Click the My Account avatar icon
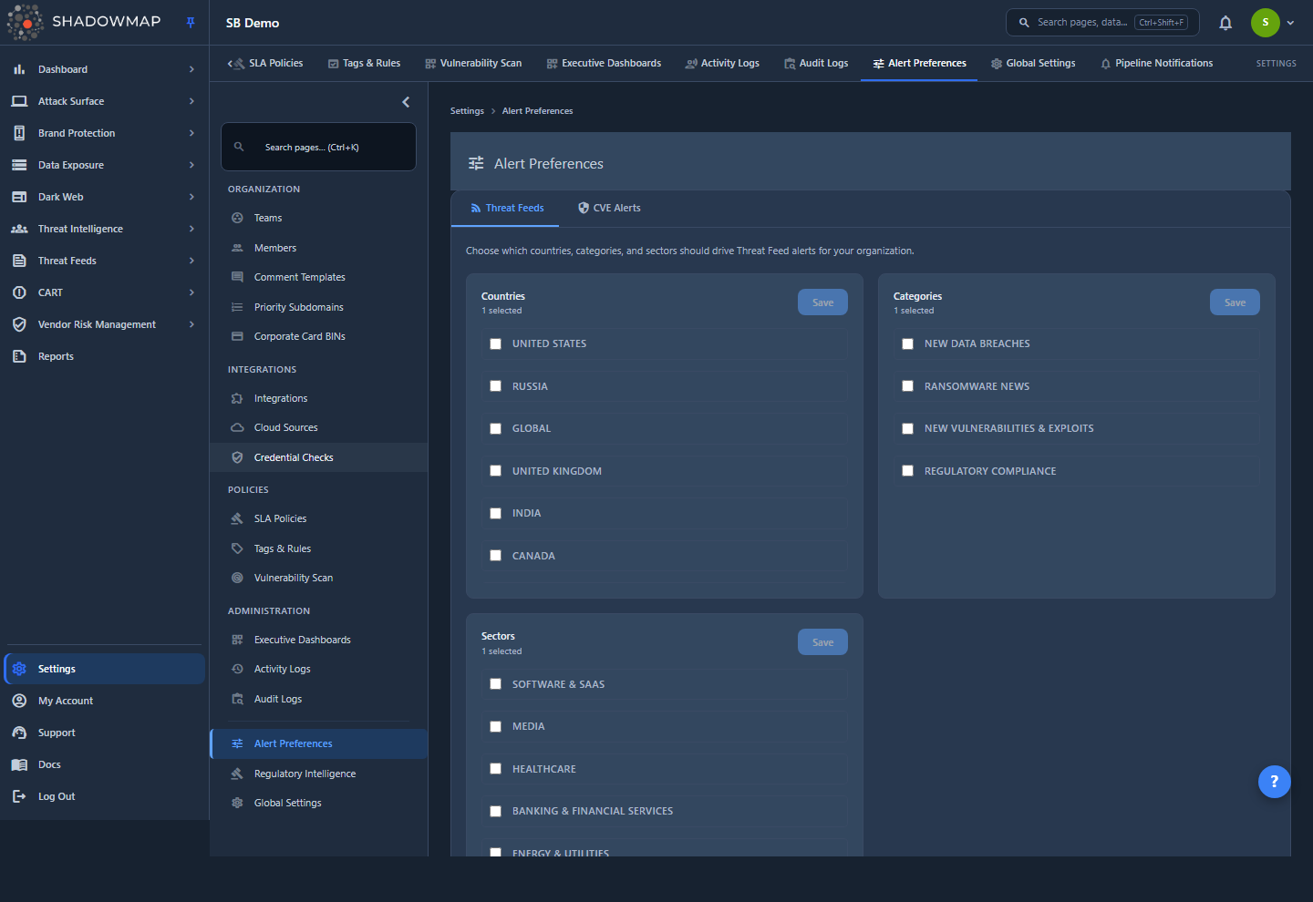This screenshot has height=902, width=1313. (19, 701)
